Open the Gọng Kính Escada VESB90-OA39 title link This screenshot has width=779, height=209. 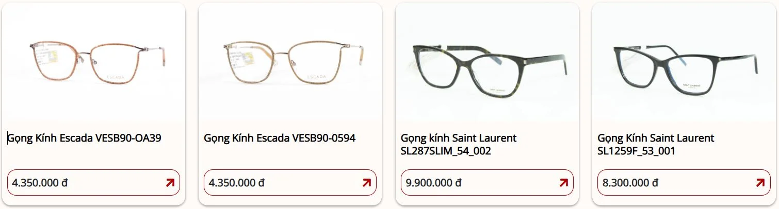coord(85,138)
